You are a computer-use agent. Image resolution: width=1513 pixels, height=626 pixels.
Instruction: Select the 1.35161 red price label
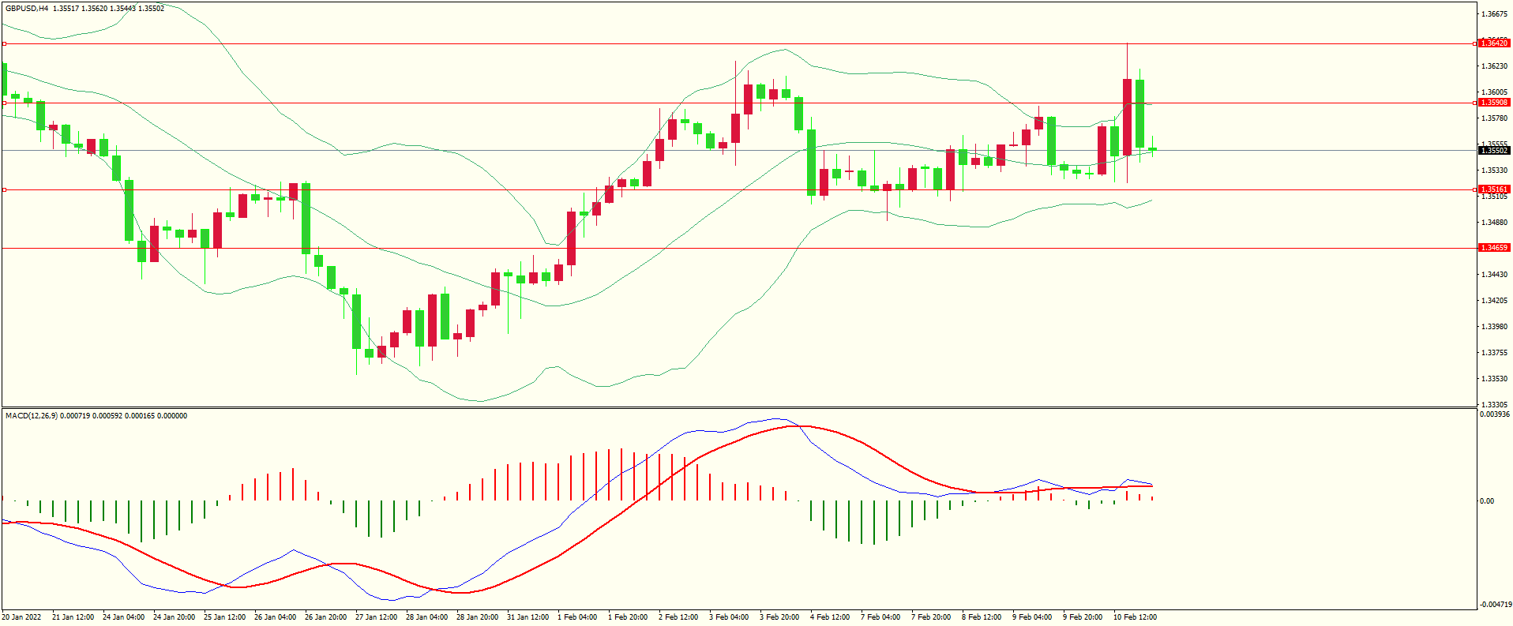point(1493,189)
